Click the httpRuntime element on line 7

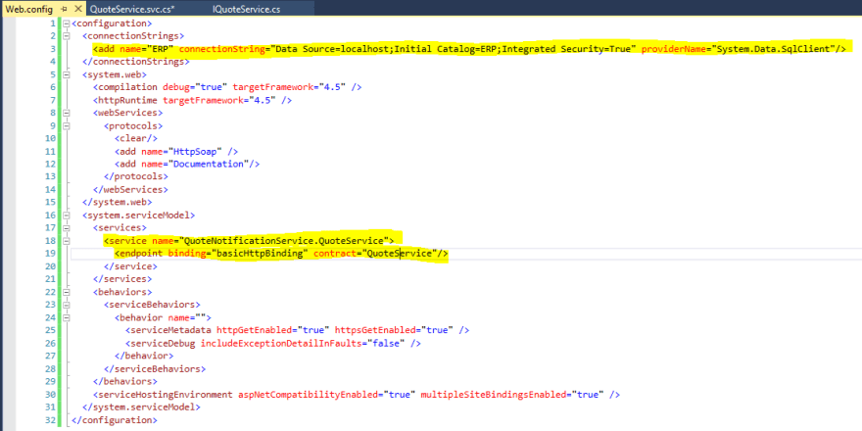pos(127,100)
